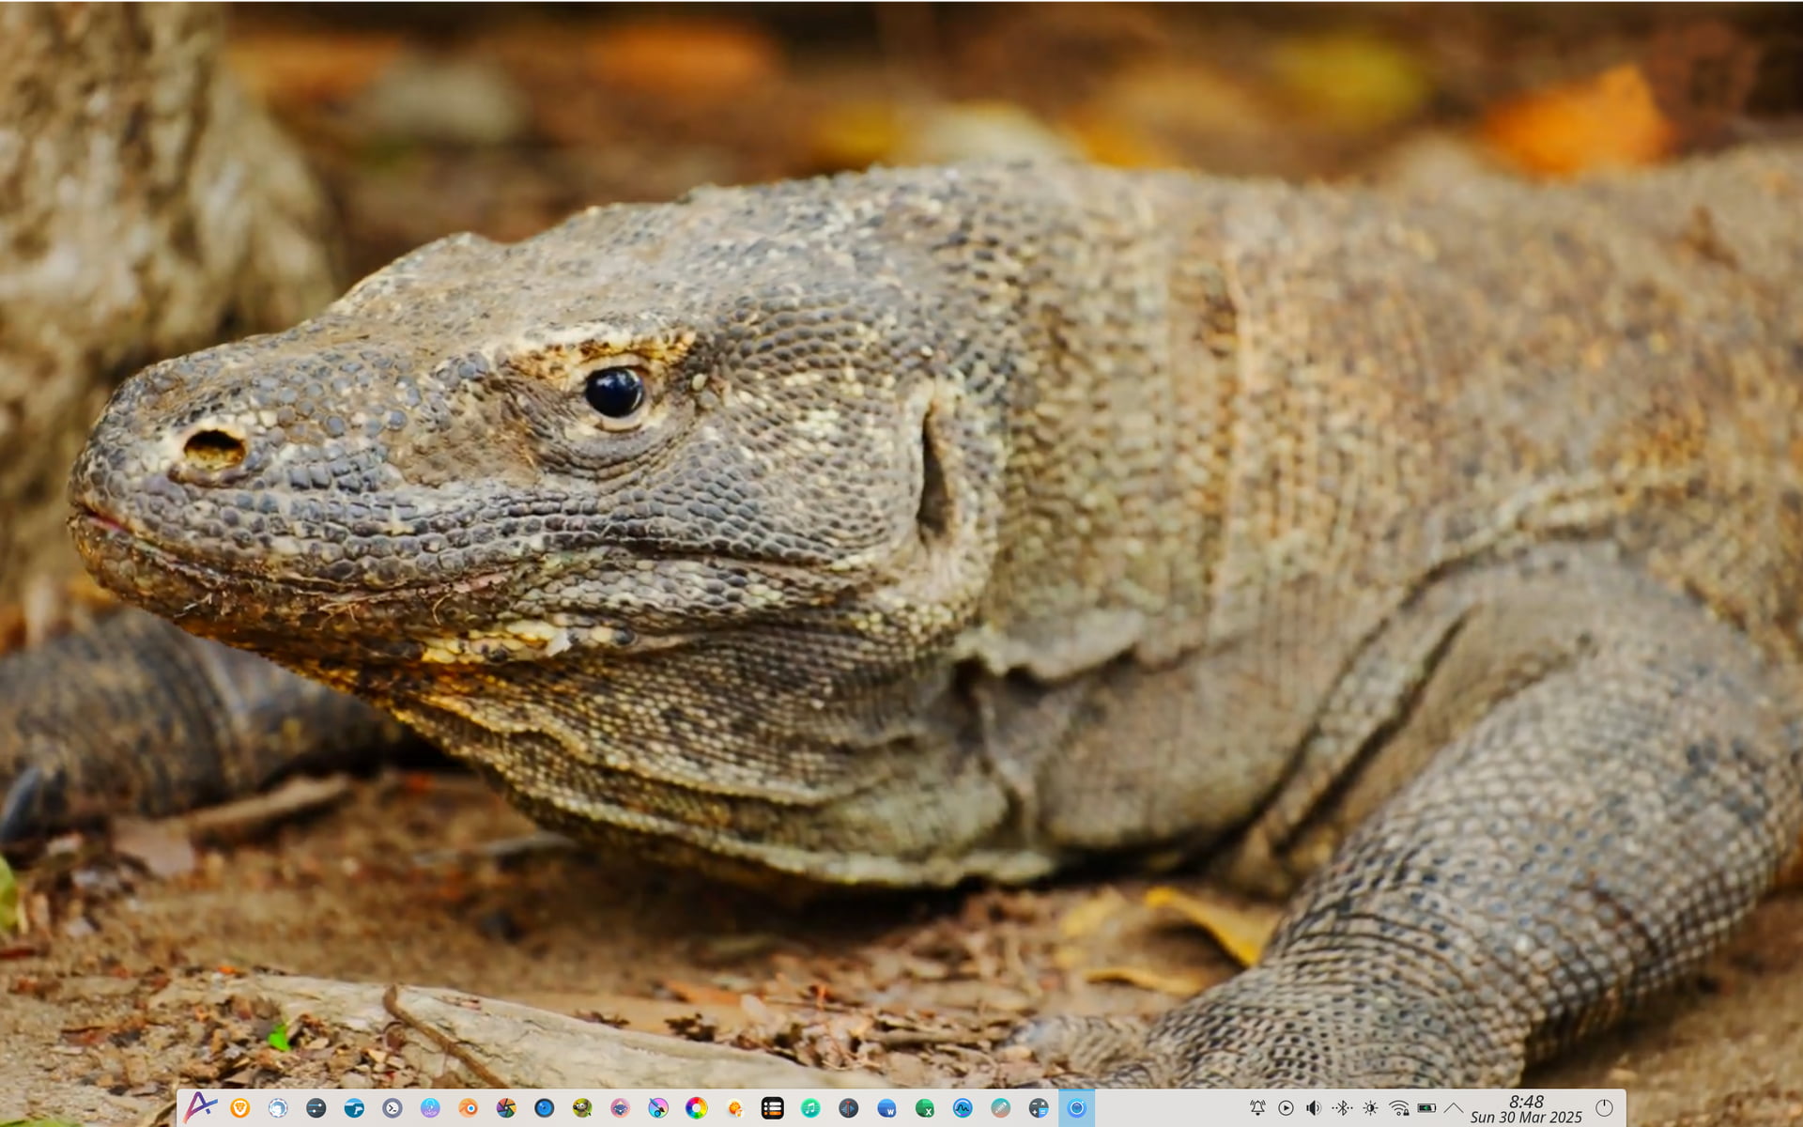The width and height of the screenshot is (1803, 1127).
Task: Open the notifications bell in system tray
Action: tap(1257, 1108)
